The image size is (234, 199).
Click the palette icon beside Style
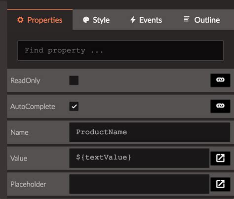click(86, 20)
